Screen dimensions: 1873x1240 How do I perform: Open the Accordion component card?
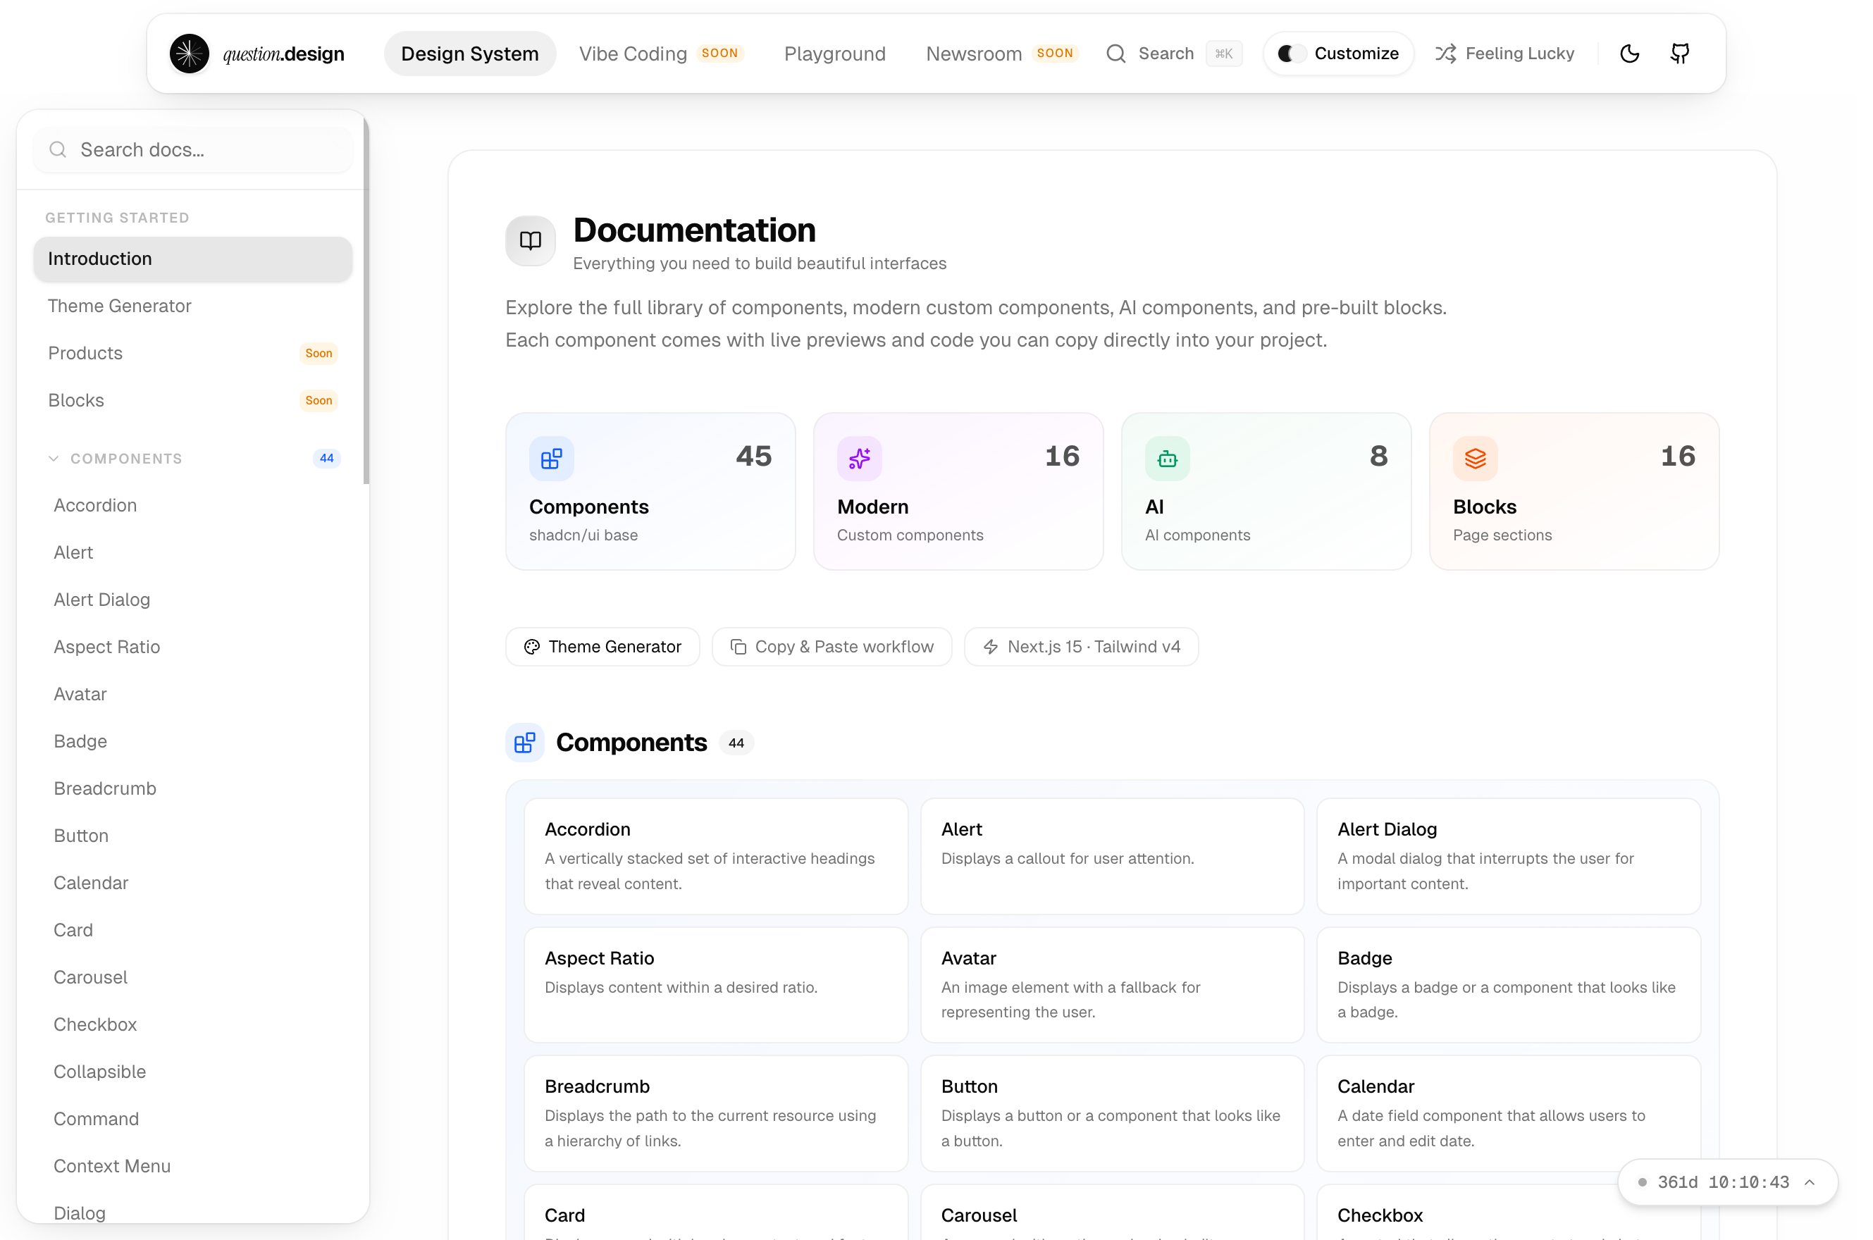point(716,857)
